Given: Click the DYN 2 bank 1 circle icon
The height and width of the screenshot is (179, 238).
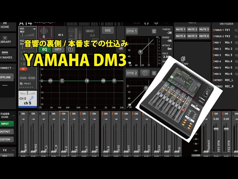Looking at the screenshot, I should pos(145,73).
